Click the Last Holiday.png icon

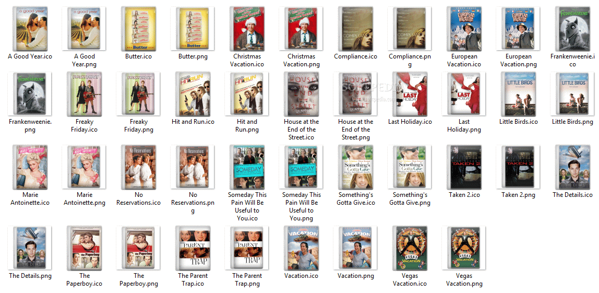464,93
